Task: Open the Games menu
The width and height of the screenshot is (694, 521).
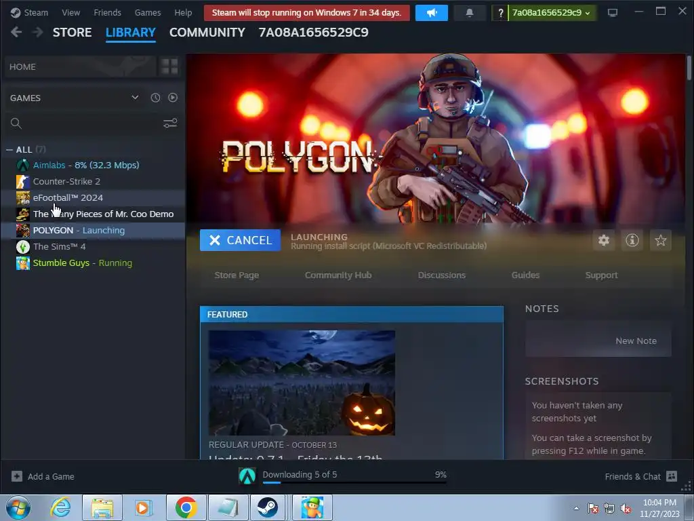Action: pyautogui.click(x=148, y=13)
